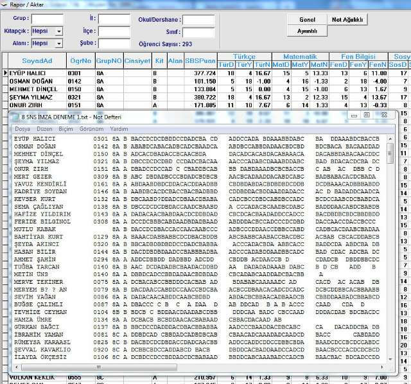Click TEVHİDE CEYHAN line in Notepad
Viewport: 411px width, 384px height.
tap(197, 312)
